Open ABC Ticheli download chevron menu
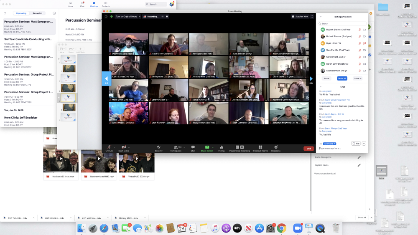The height and width of the screenshot is (235, 418). click(34, 218)
